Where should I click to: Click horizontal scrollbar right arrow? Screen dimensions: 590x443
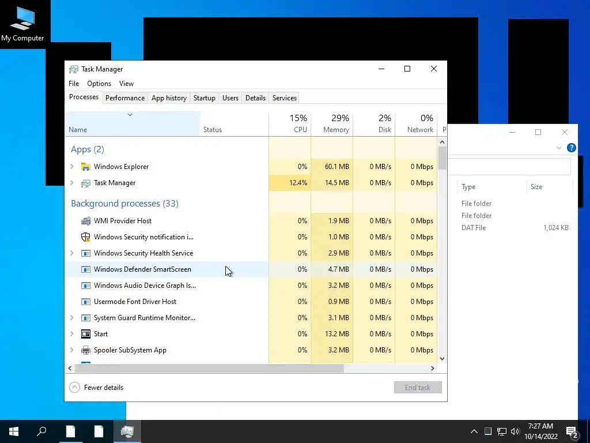433,369
